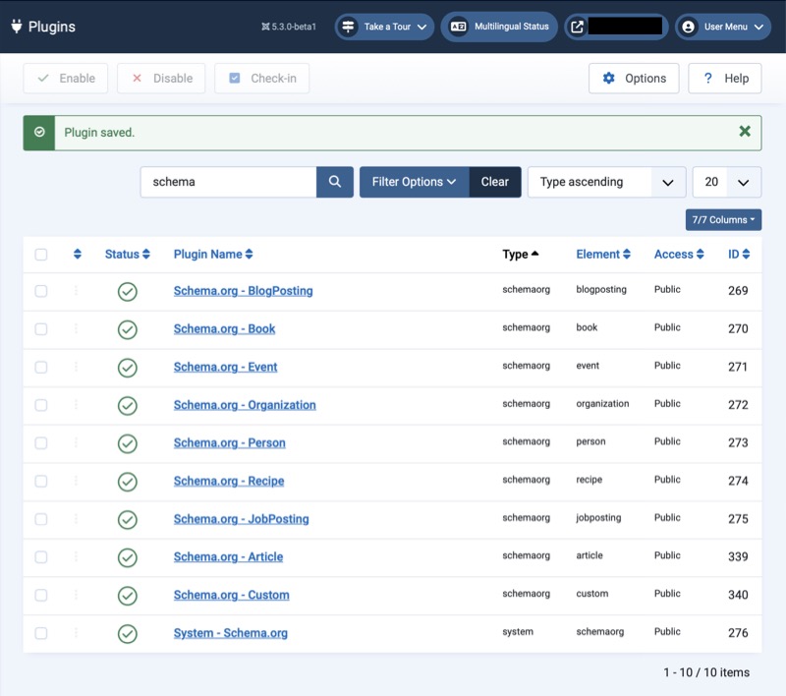The height and width of the screenshot is (696, 786).
Task: Click the external link preview icon
Action: tap(577, 27)
